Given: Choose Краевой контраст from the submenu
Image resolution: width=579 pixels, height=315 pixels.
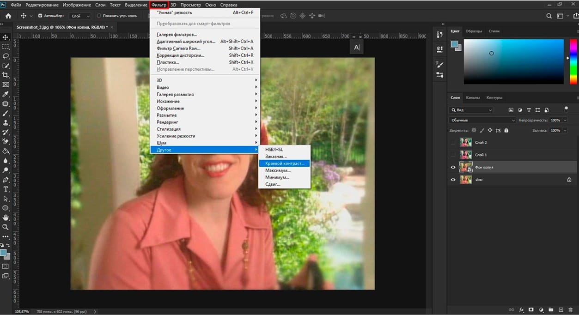Looking at the screenshot, I should pos(284,164).
